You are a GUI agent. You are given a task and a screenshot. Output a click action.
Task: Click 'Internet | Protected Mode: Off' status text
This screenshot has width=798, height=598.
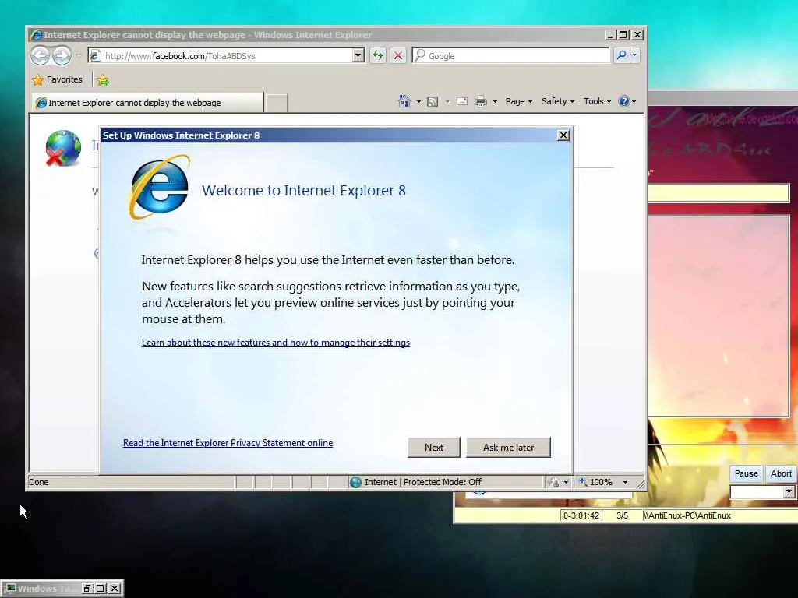423,482
